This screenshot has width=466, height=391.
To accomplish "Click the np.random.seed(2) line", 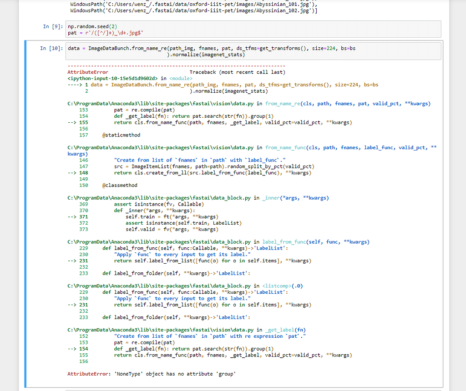I will point(92,26).
